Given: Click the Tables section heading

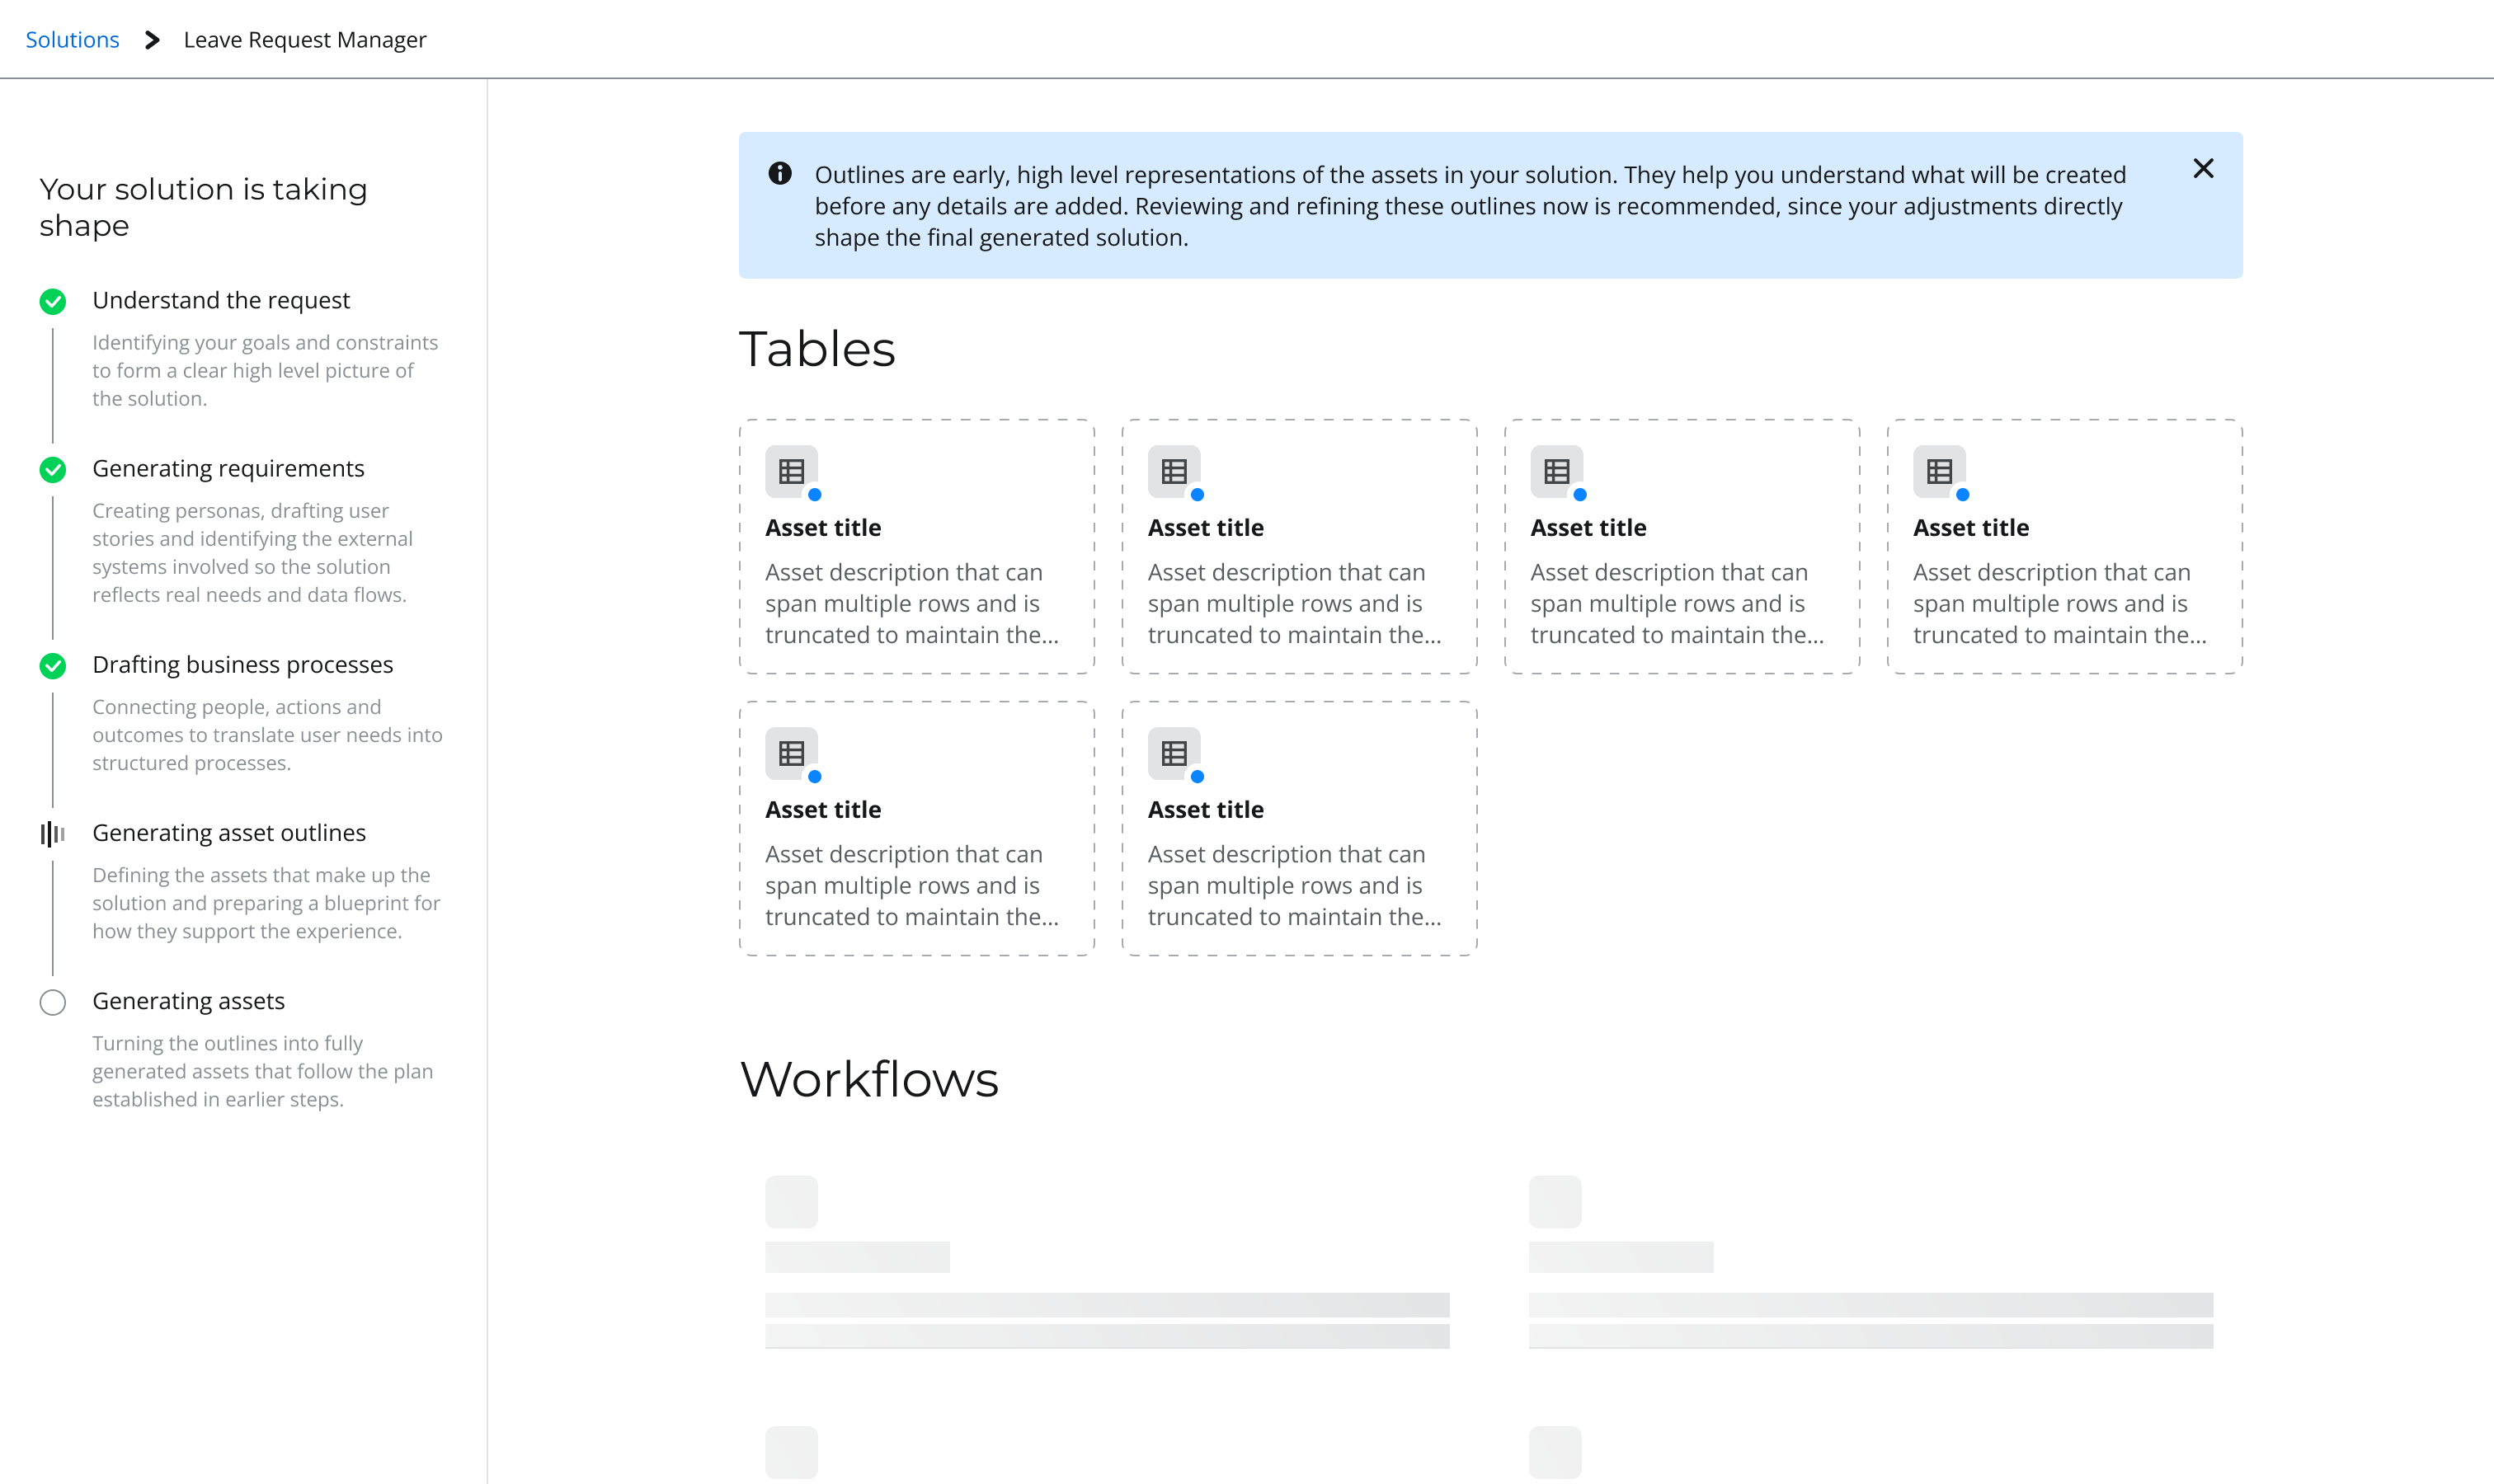Looking at the screenshot, I should point(816,349).
